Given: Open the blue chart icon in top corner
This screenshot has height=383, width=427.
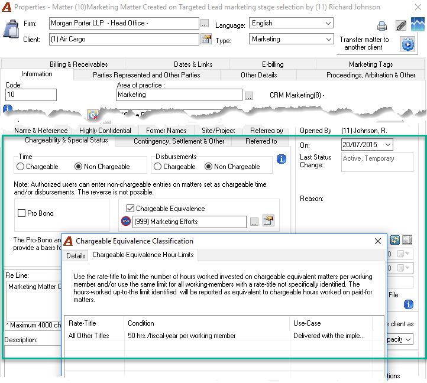Looking at the screenshot, I should pyautogui.click(x=418, y=24).
